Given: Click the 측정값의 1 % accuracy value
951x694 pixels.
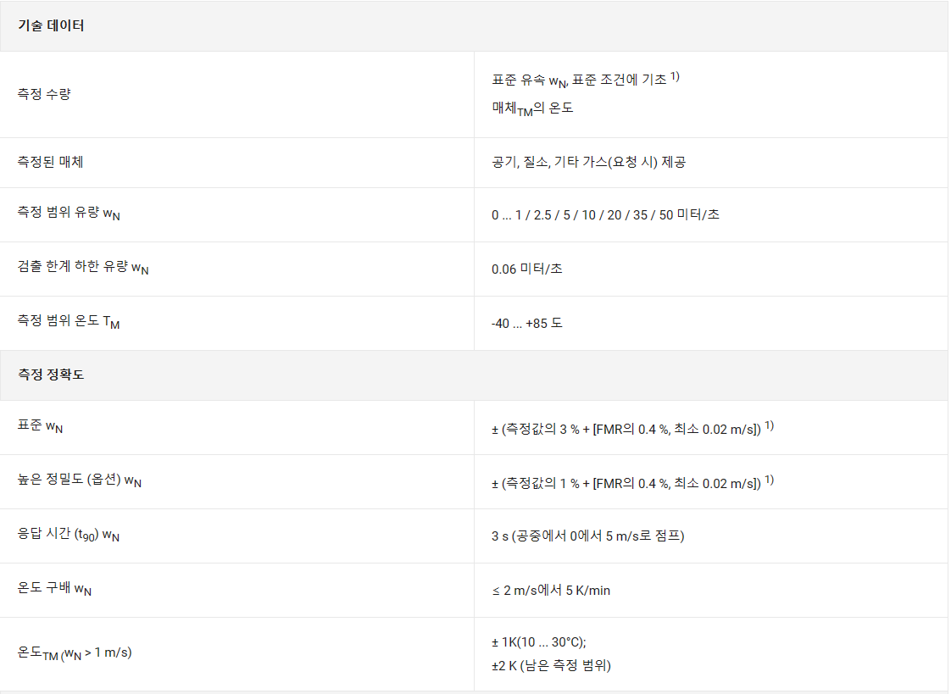Looking at the screenshot, I should [626, 483].
